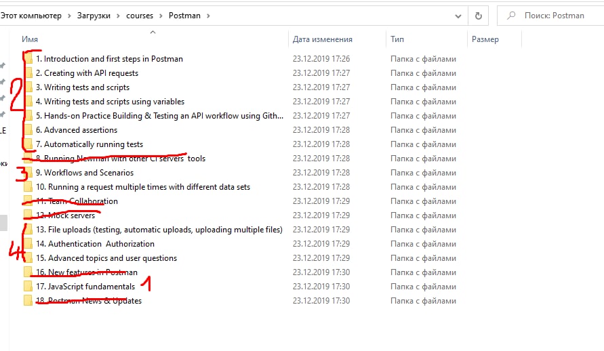This screenshot has height=351, width=604.
Task: Click folder icon of 16. New features in Postman
Action: coord(28,272)
